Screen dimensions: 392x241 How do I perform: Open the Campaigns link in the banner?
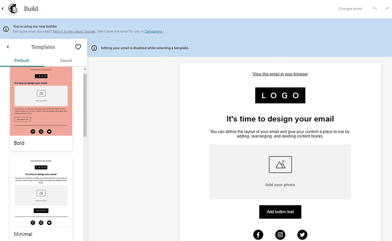point(153,32)
